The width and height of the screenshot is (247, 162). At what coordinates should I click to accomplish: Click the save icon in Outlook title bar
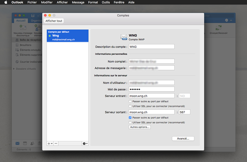click(x=33, y=15)
